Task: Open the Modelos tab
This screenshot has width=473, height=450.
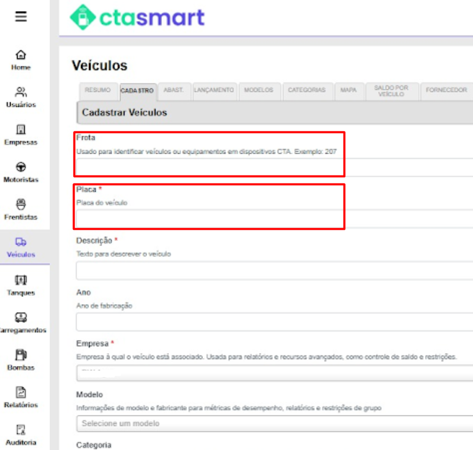Action: [x=258, y=90]
